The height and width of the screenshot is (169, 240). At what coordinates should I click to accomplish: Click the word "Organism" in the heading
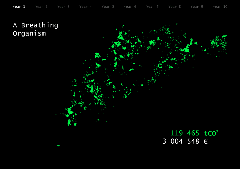click(29, 34)
